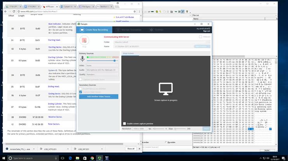The image size is (288, 161).
Task: Adjust the kbps bitrate slider
Action: pyautogui.click(x=180, y=129)
